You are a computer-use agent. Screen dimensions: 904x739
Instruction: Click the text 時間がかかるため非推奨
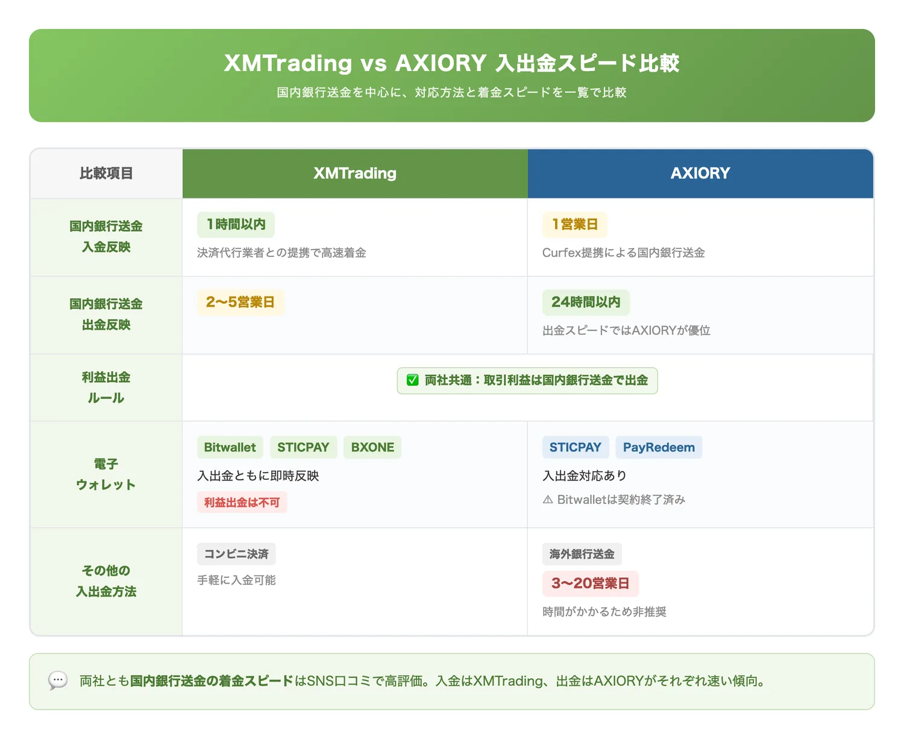point(604,612)
